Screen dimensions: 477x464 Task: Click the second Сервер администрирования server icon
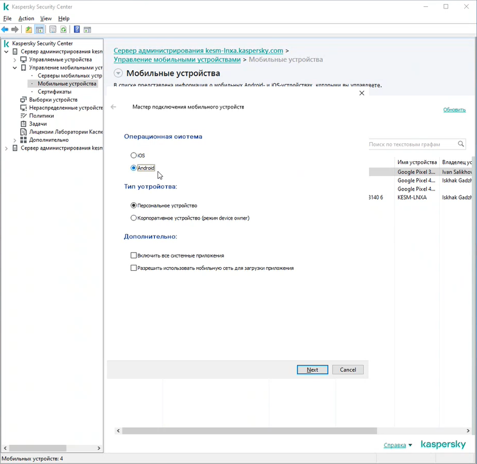[x=15, y=148]
